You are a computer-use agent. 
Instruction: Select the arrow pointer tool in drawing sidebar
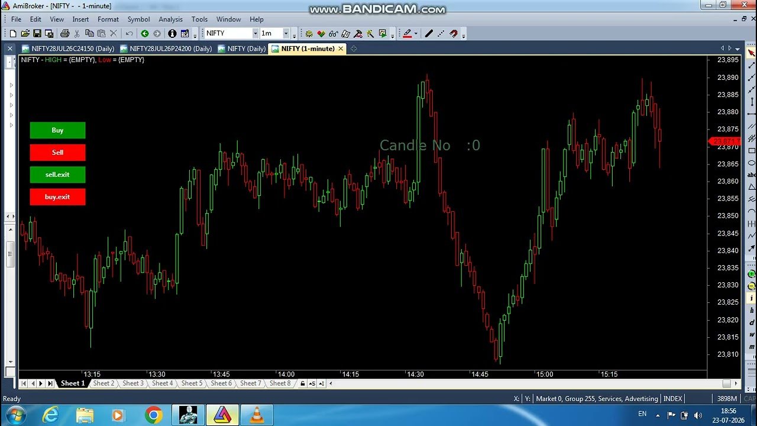tap(752, 53)
